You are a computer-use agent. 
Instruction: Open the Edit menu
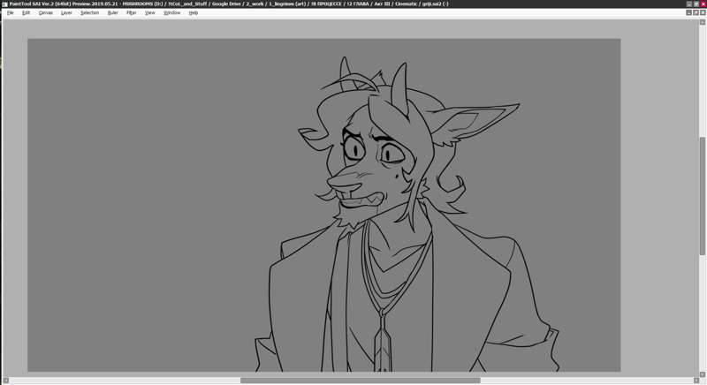tap(27, 12)
